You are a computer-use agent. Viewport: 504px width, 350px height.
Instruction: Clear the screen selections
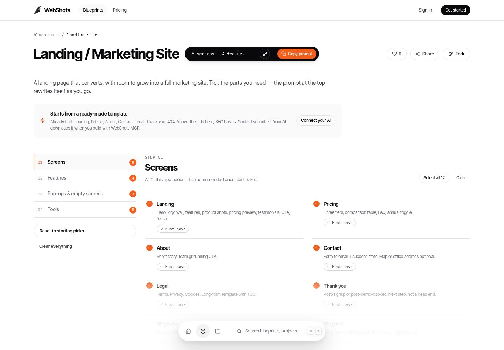[x=461, y=178]
